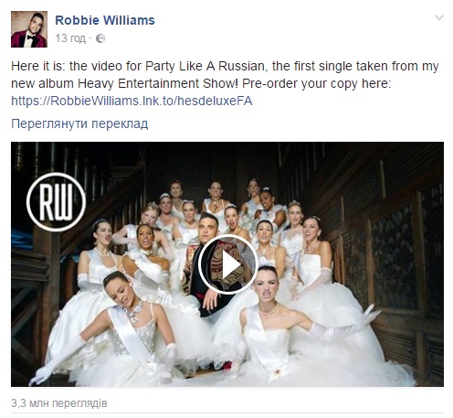The image size is (453, 418).
Task: Click 'Heavy Entertainment Show!' text in post
Action: 158,83
